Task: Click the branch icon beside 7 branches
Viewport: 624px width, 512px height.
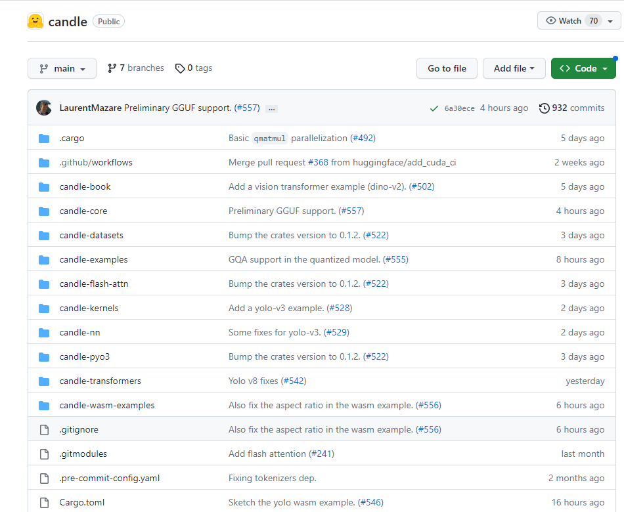Action: click(112, 68)
